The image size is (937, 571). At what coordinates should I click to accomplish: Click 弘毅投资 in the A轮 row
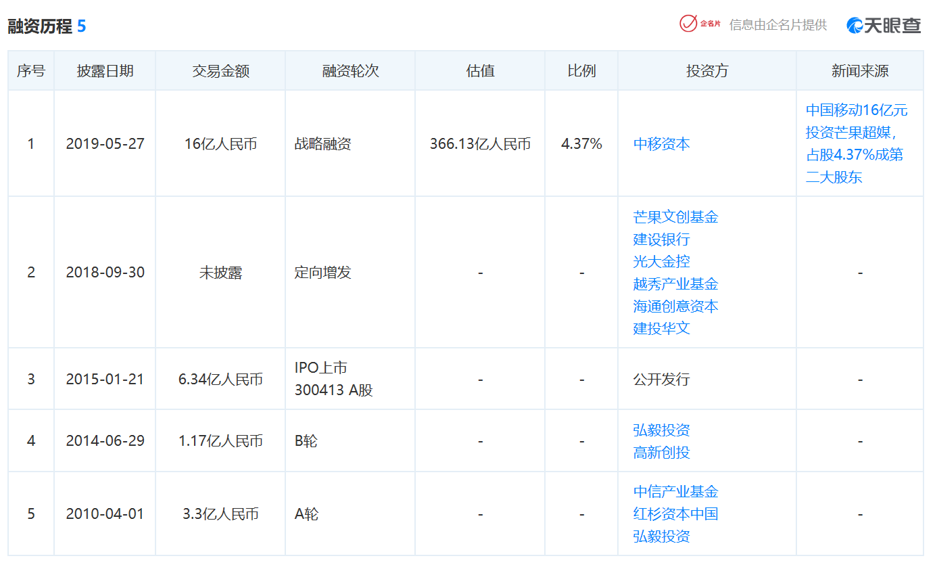coord(661,536)
